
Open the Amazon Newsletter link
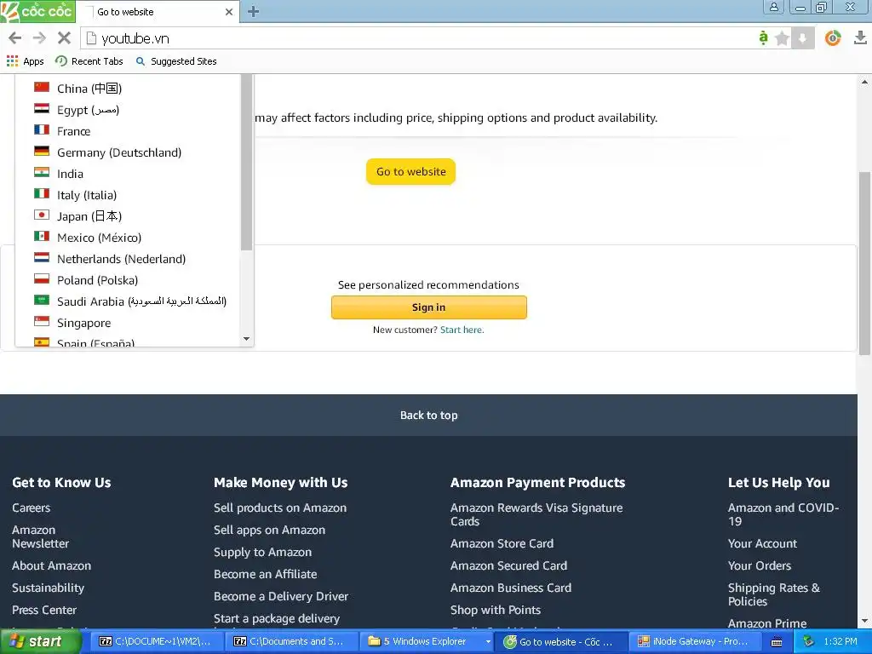pyautogui.click(x=41, y=536)
